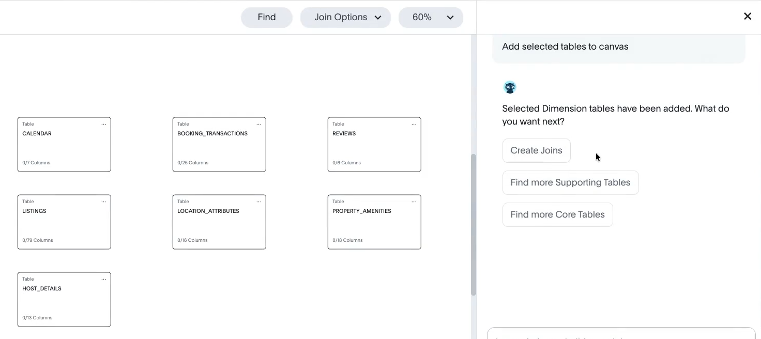Click the canvas vertical scrollbar
761x339 pixels.
tap(473, 225)
